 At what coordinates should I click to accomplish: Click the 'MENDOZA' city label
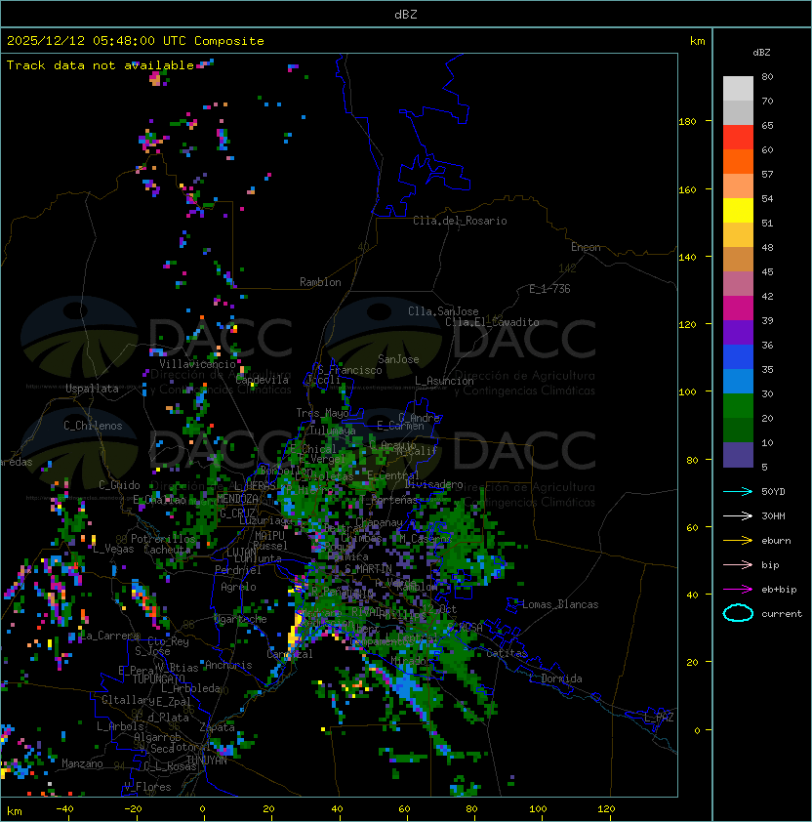click(237, 499)
